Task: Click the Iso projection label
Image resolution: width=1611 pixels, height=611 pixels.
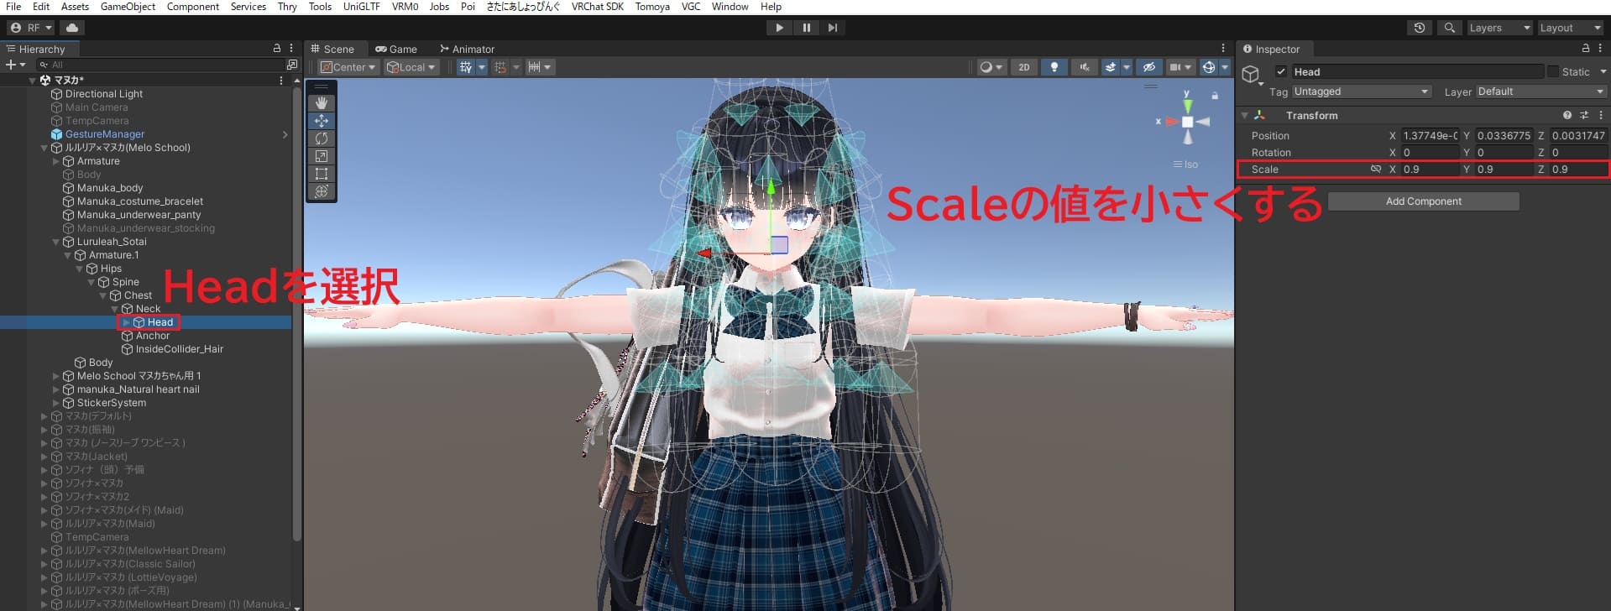Action: (x=1185, y=164)
